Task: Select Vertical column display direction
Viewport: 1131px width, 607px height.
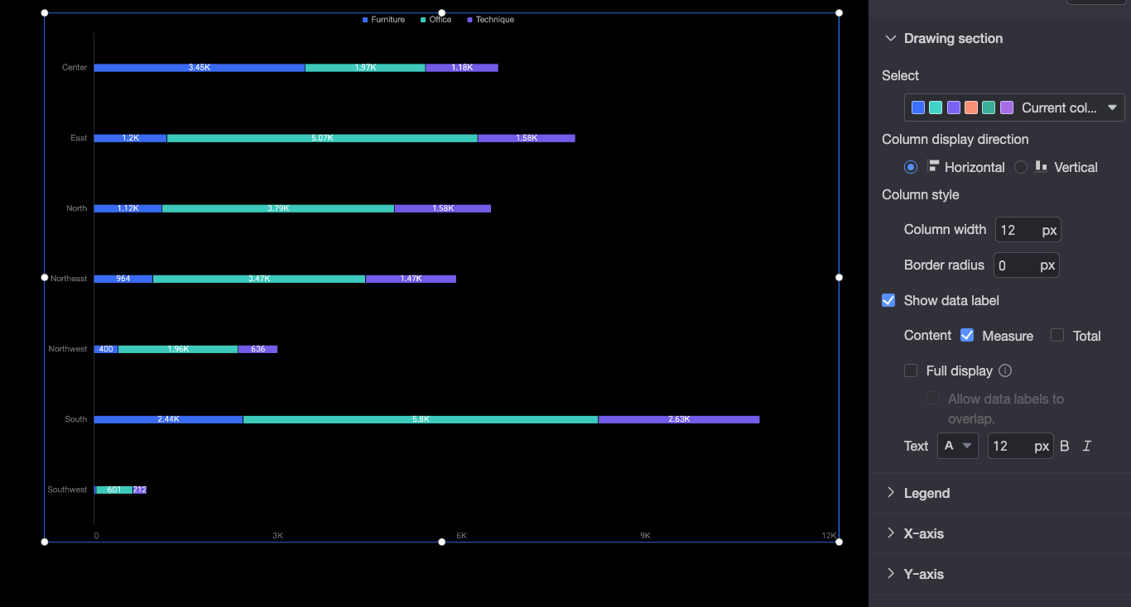Action: (1021, 167)
